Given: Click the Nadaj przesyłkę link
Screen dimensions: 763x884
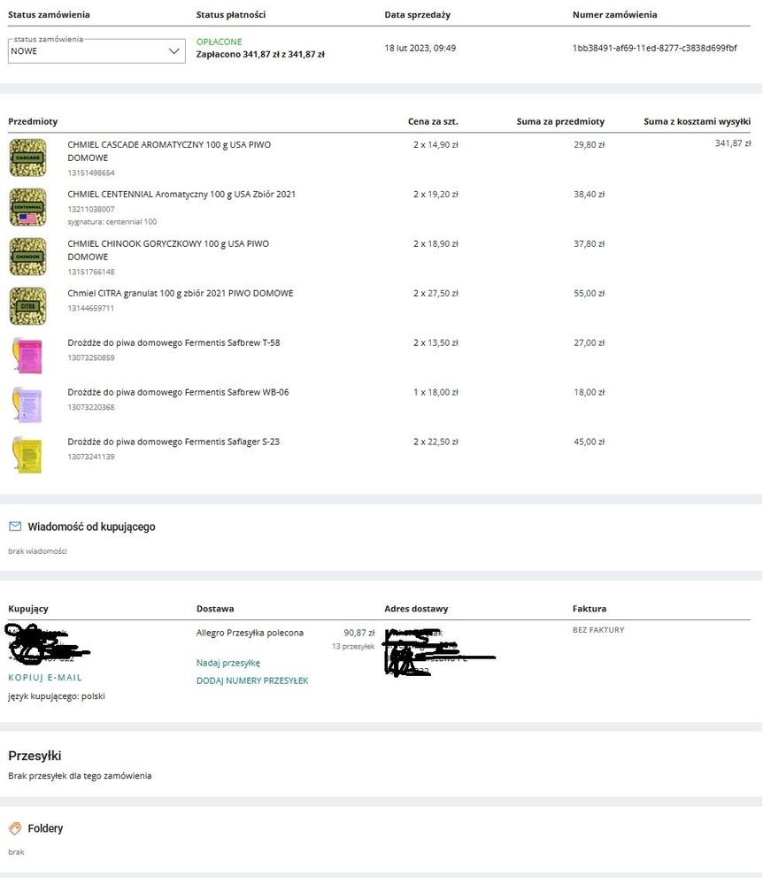Looking at the screenshot, I should (x=228, y=663).
